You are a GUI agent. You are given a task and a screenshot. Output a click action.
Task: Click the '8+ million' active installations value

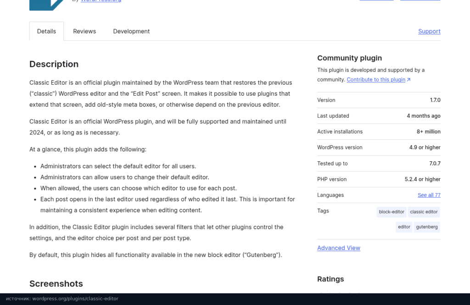(x=428, y=131)
